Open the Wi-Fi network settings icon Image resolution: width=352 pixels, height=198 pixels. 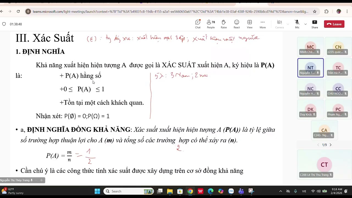click(313, 191)
